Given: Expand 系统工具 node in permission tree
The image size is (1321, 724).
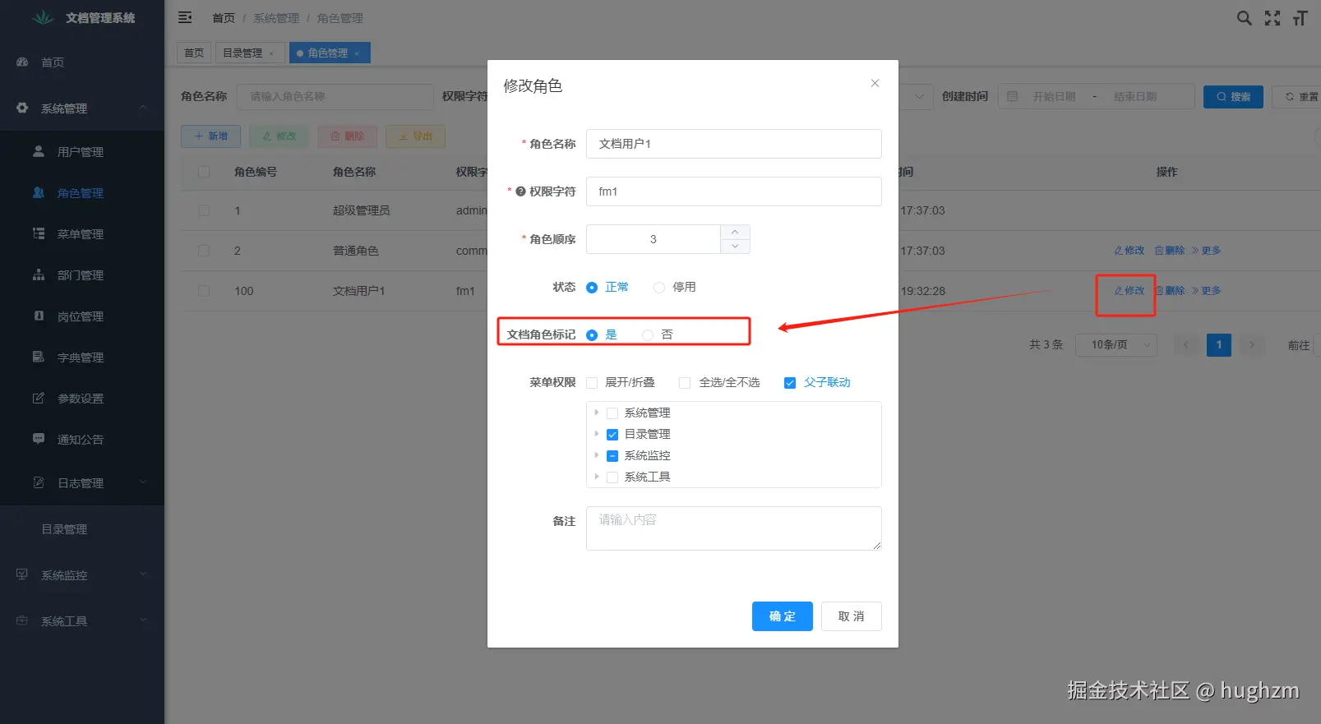Looking at the screenshot, I should 597,477.
